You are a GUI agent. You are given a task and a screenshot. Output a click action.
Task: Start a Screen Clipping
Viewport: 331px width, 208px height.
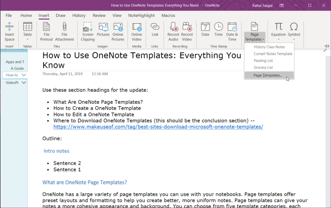(87, 32)
